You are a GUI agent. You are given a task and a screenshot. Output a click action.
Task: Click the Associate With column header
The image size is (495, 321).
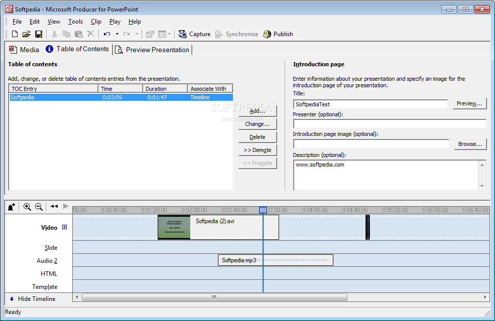pyautogui.click(x=210, y=89)
